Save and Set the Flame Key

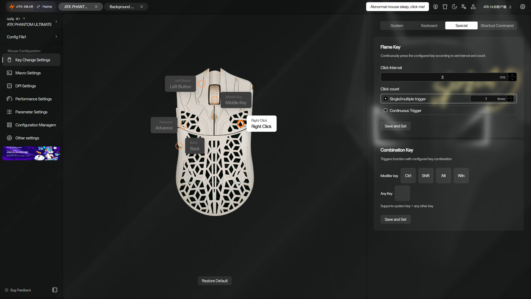[395, 126]
